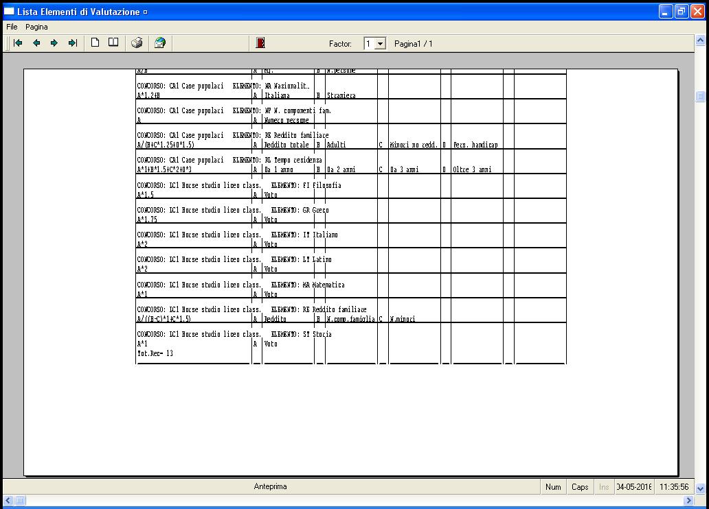Click the "Pers. handicap" cell
Viewport: 709px width, 509px height.
pyautogui.click(x=475, y=145)
